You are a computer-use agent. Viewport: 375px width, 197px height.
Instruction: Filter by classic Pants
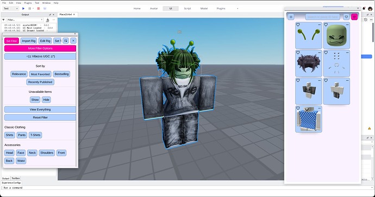[x=22, y=135]
